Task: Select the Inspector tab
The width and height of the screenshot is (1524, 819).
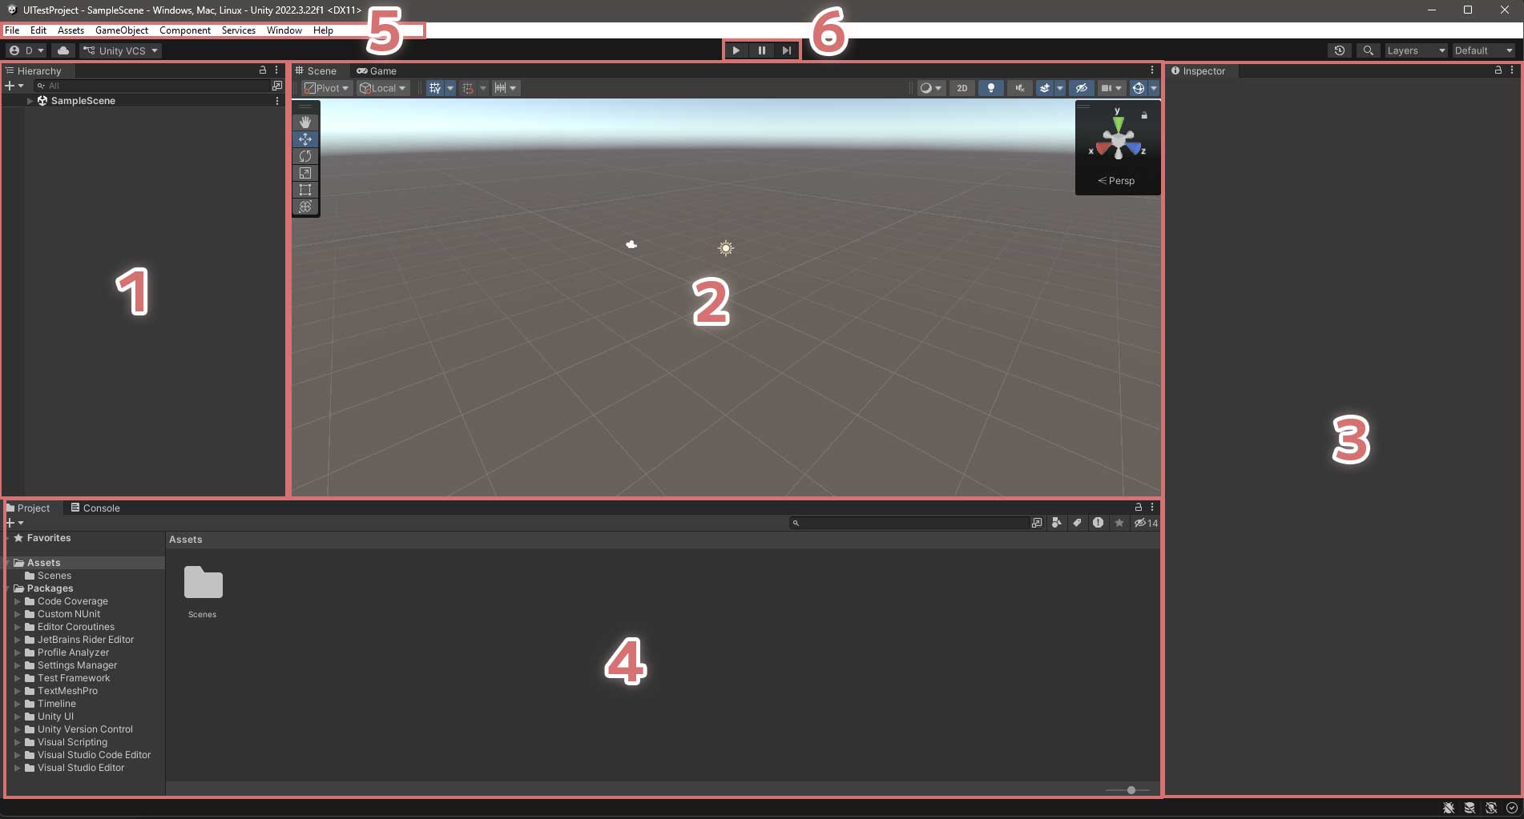Action: 1199,70
